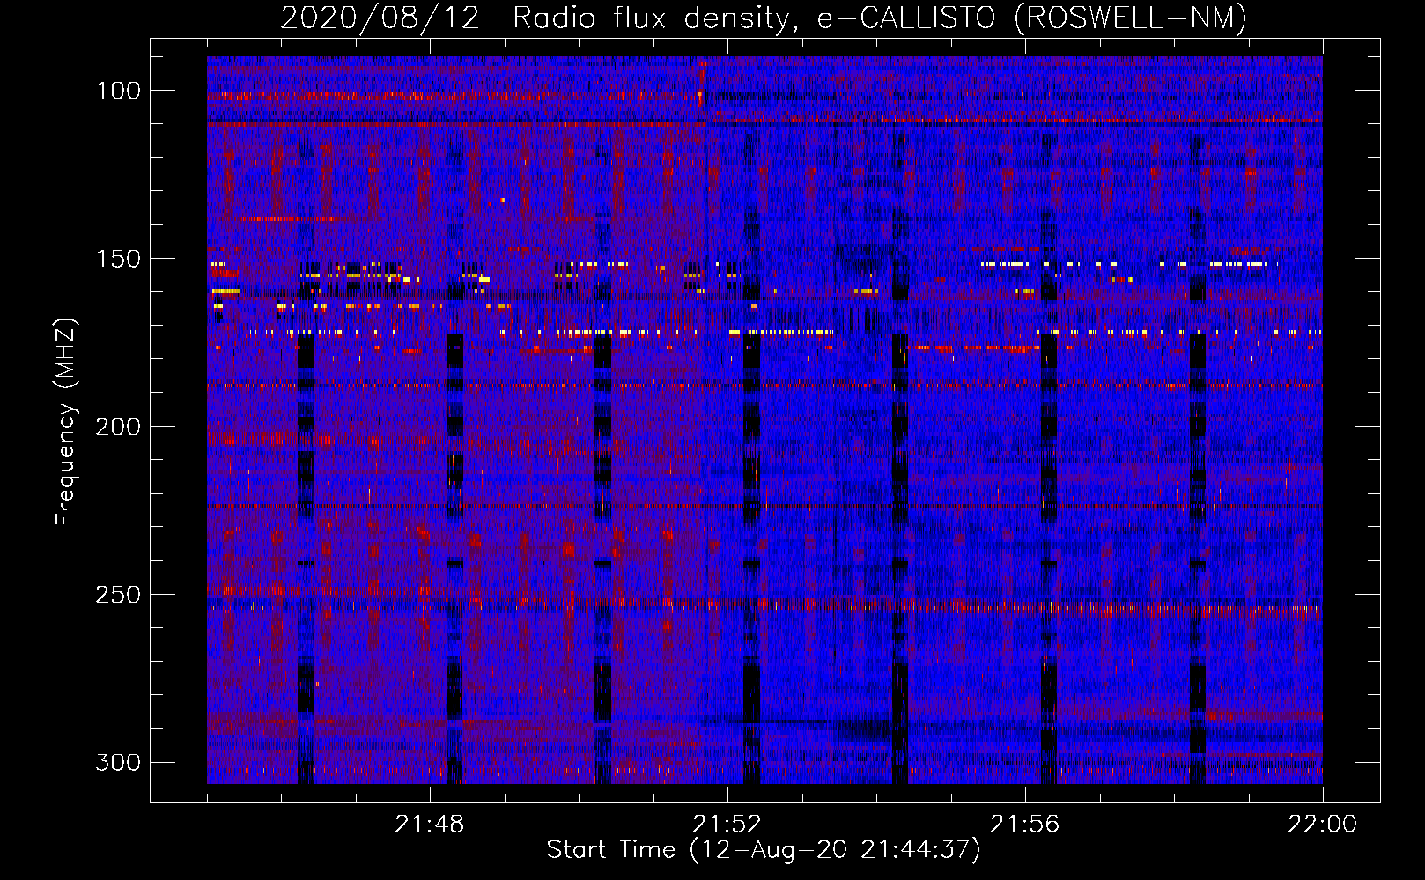Click the 21:52 time tick label
The width and height of the screenshot is (1425, 880).
coord(727,825)
